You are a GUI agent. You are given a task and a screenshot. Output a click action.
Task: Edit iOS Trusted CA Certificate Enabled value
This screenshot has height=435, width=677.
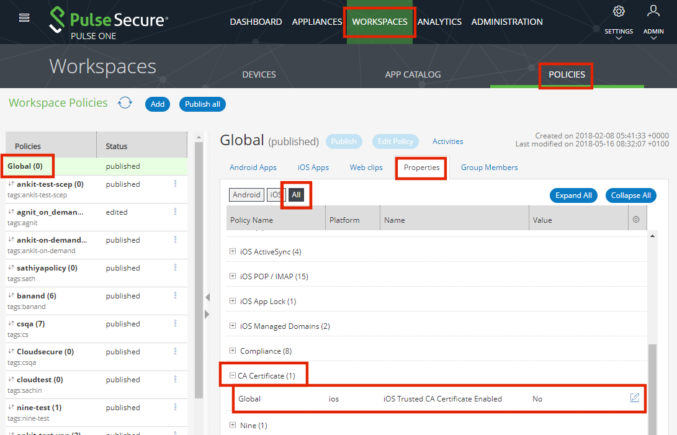click(634, 398)
